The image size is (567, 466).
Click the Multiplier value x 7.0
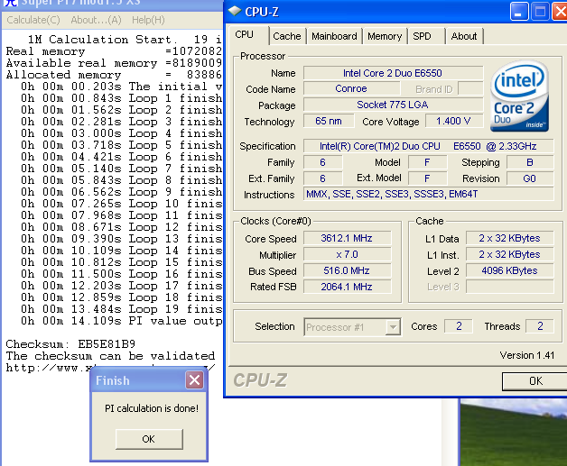(x=347, y=254)
